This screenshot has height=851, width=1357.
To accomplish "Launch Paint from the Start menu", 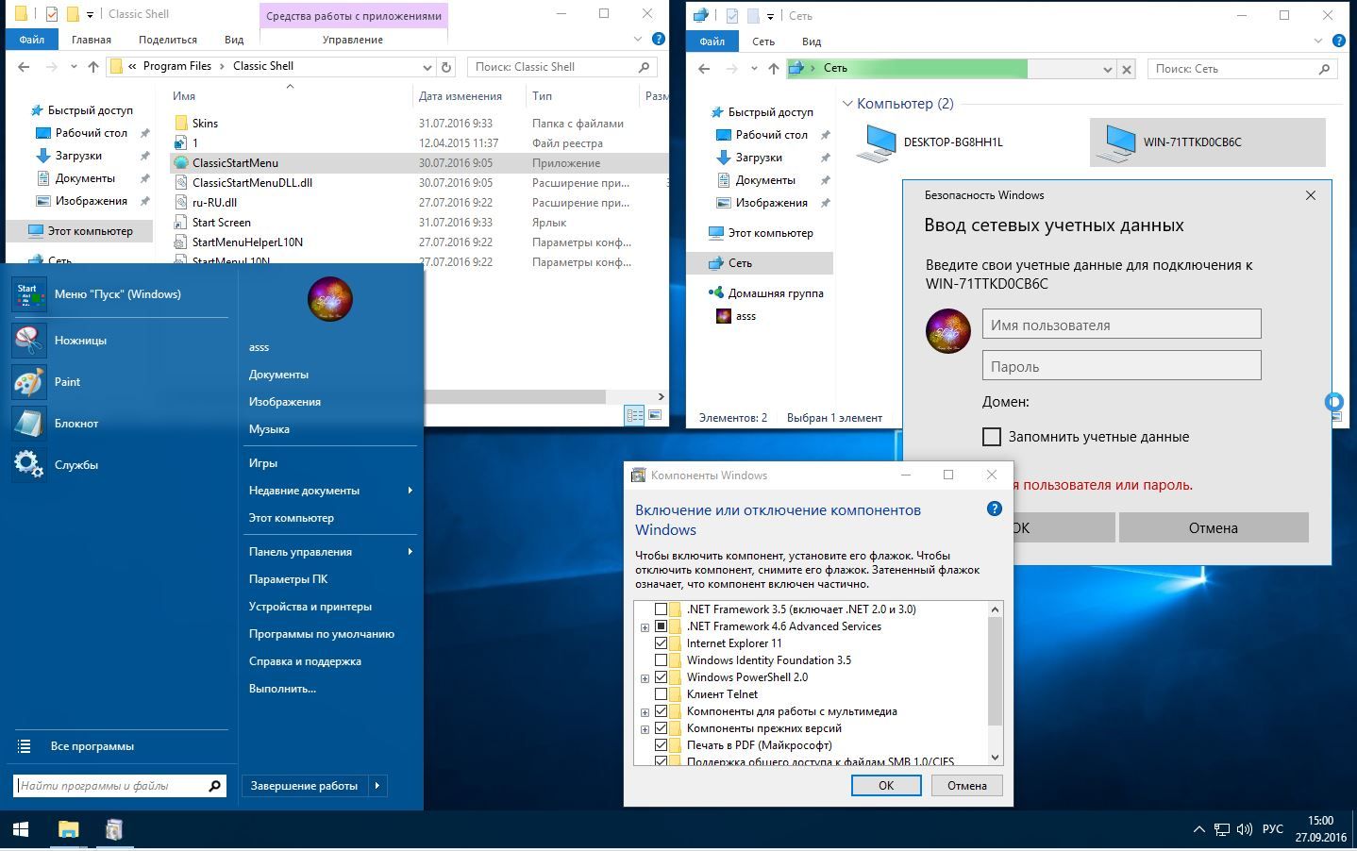I will tap(120, 381).
